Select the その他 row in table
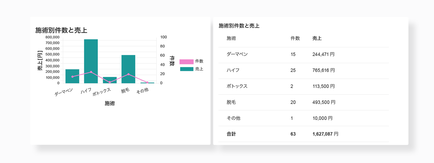Viewport: 434px width, 163px height. click(x=304, y=118)
